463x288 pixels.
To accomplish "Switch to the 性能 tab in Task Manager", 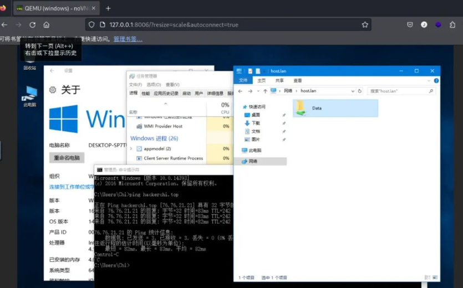I will pos(145,94).
